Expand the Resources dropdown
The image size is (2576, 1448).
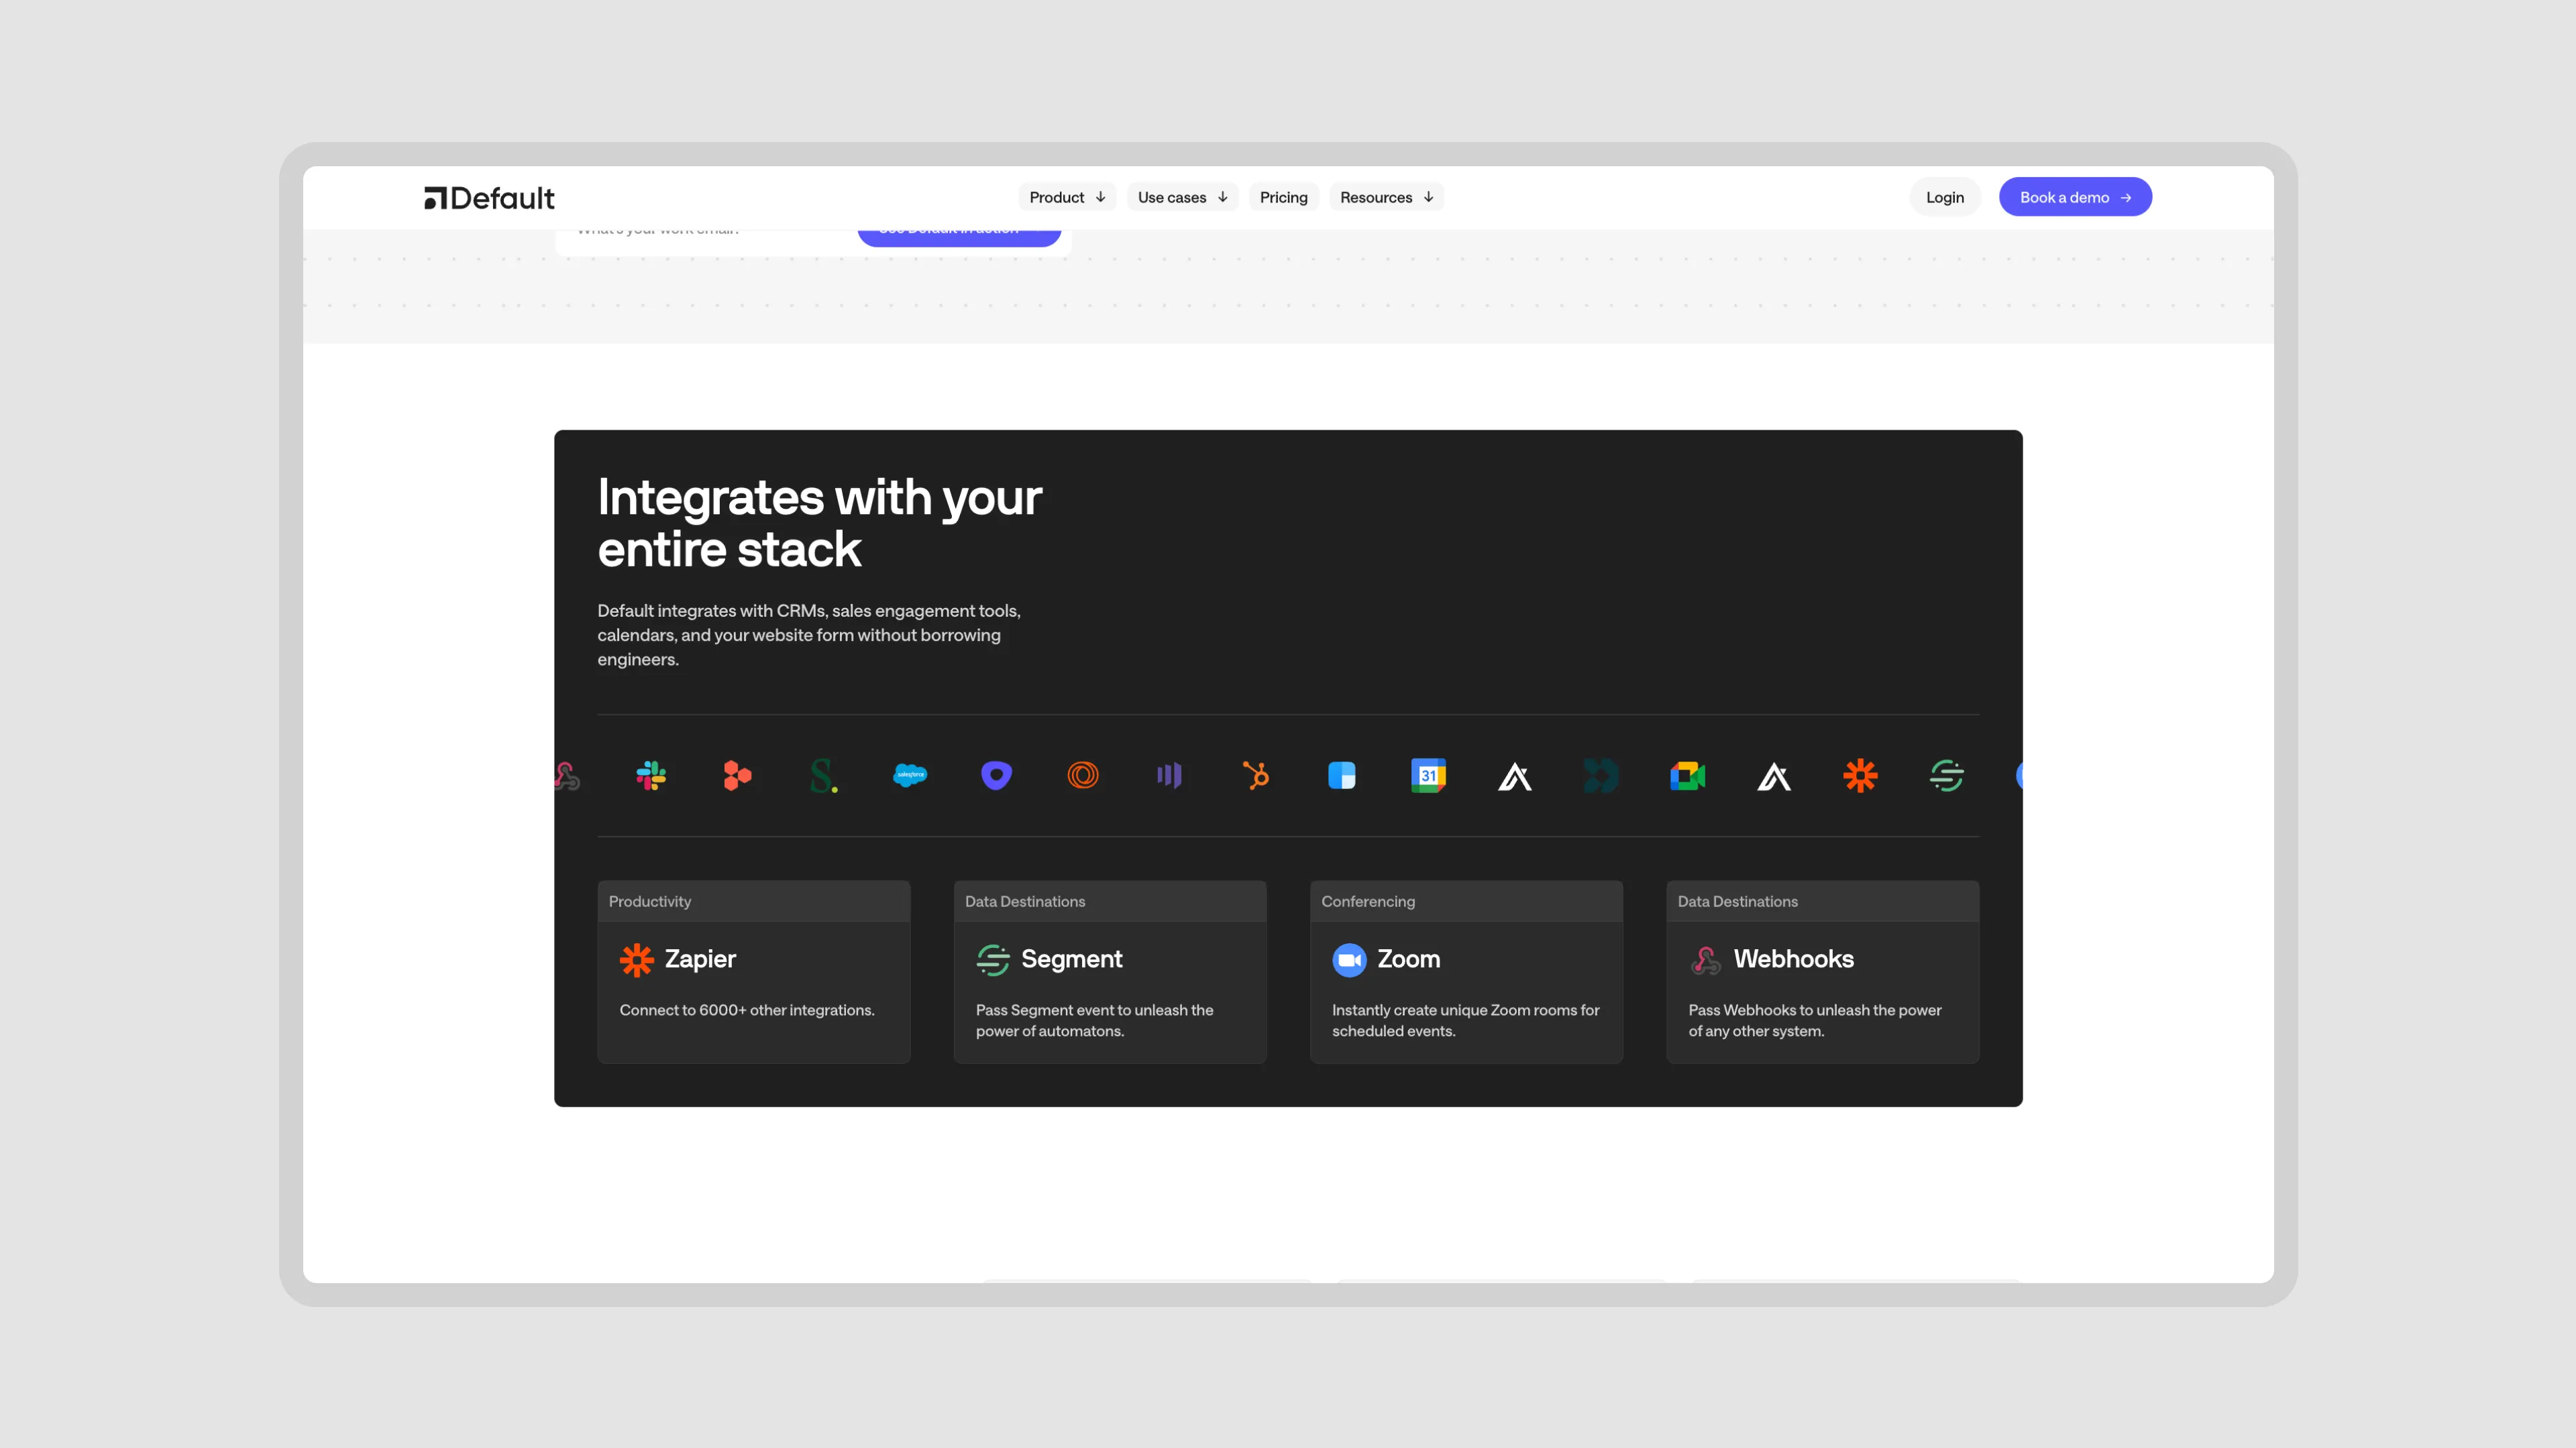click(x=1386, y=198)
